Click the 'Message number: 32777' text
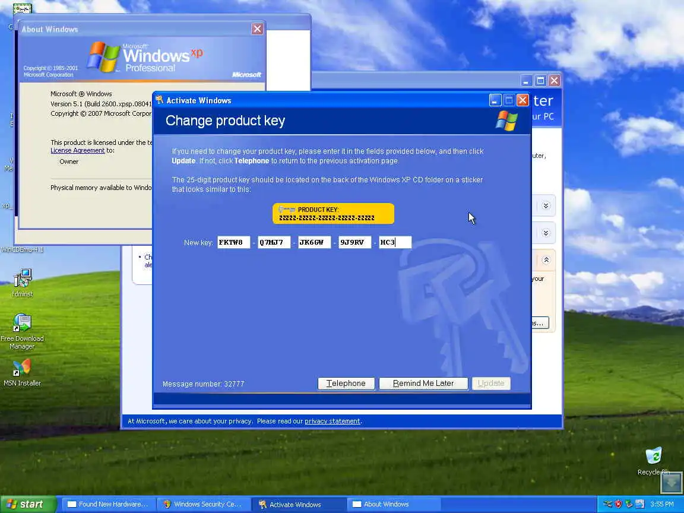 pyautogui.click(x=203, y=384)
